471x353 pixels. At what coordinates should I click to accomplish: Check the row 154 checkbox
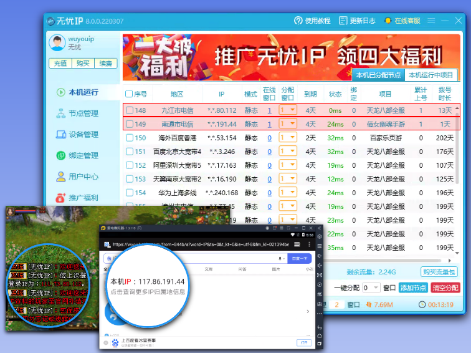(130, 193)
